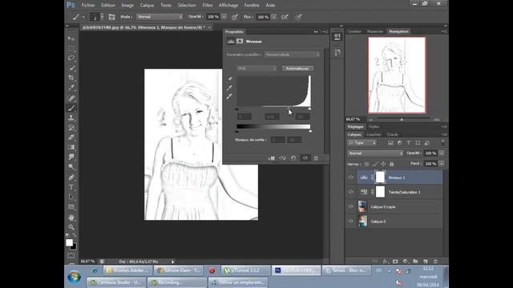Select the Spot Healing Brush tool

[x=71, y=98]
